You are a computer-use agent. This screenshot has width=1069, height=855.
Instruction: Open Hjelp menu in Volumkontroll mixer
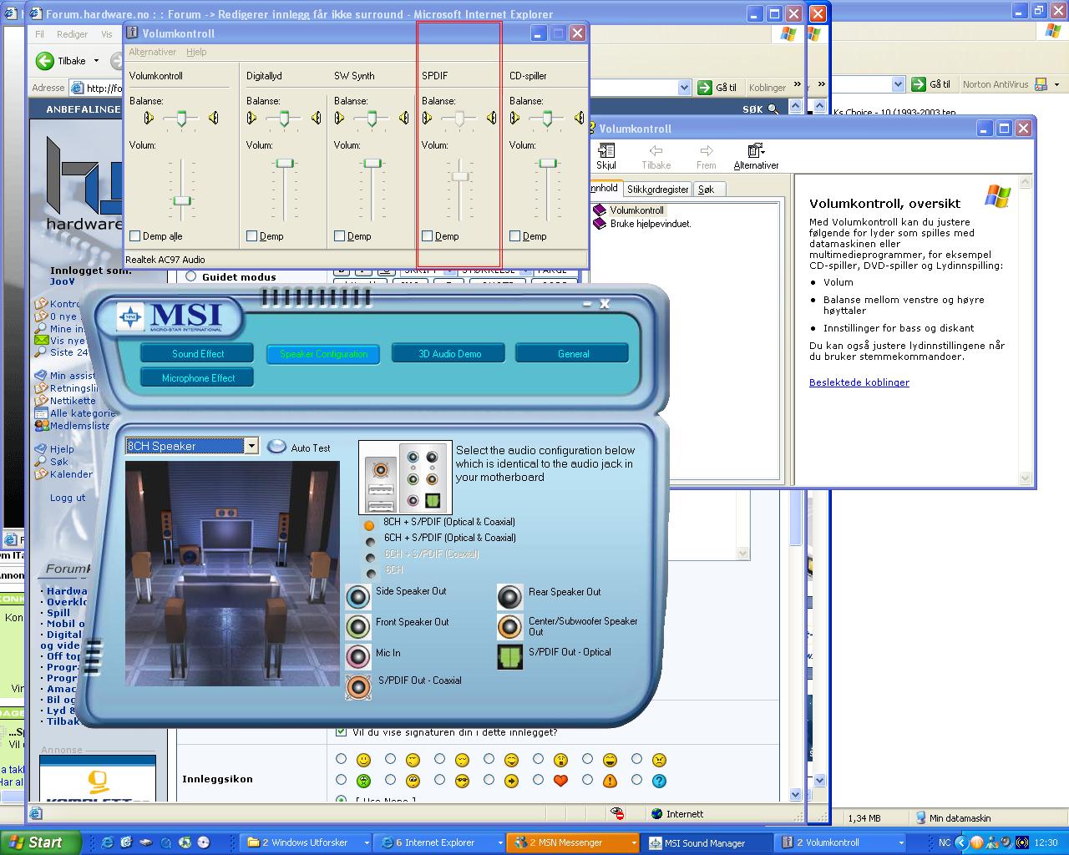coord(196,52)
